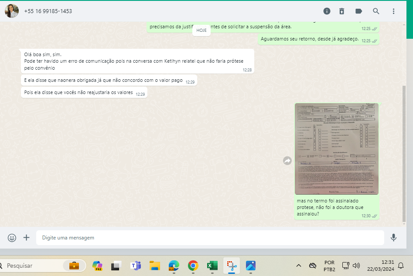This screenshot has height=276, width=413.
Task: Click the label tag icon in header
Action: coord(358,11)
